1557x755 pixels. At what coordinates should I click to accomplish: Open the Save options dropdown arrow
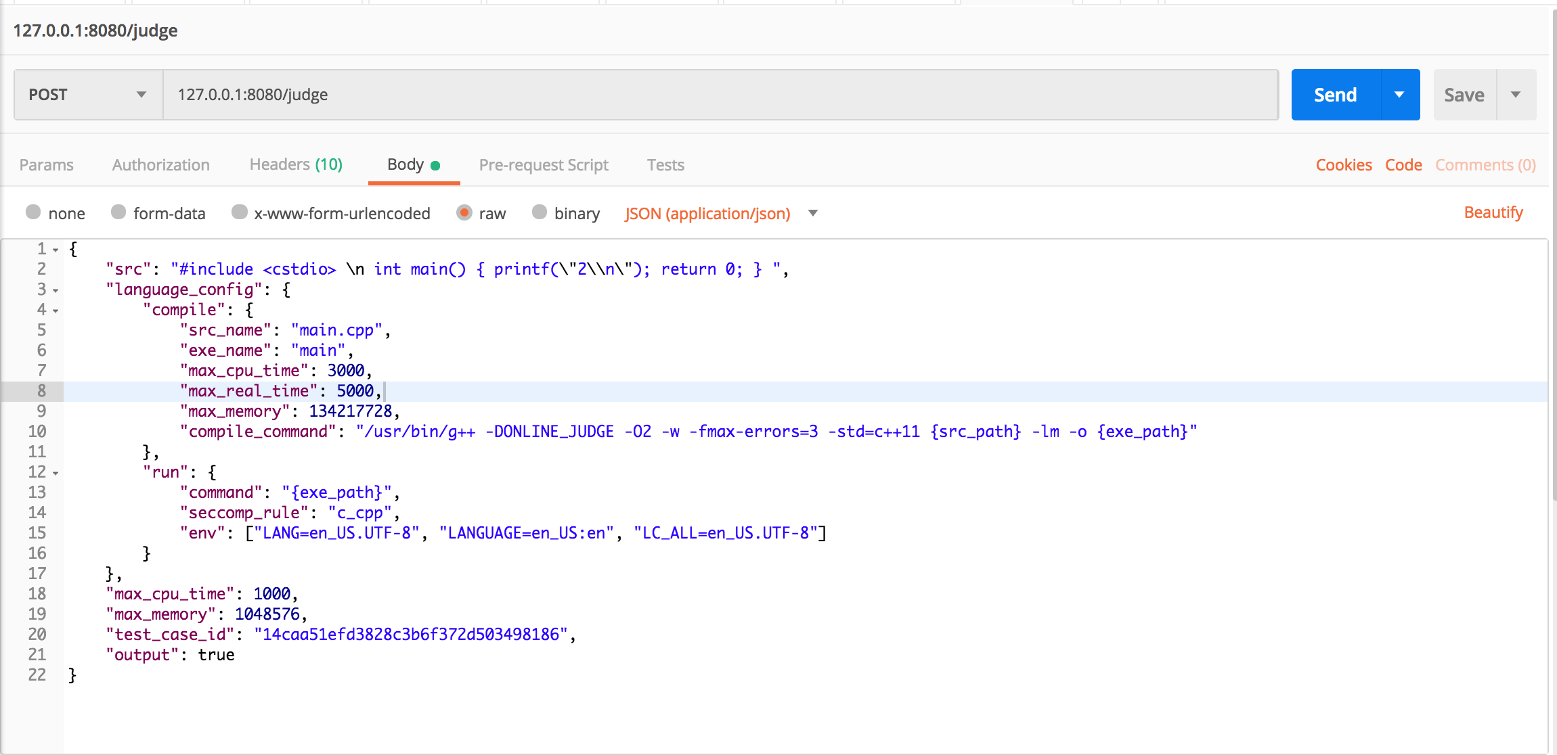click(1516, 95)
